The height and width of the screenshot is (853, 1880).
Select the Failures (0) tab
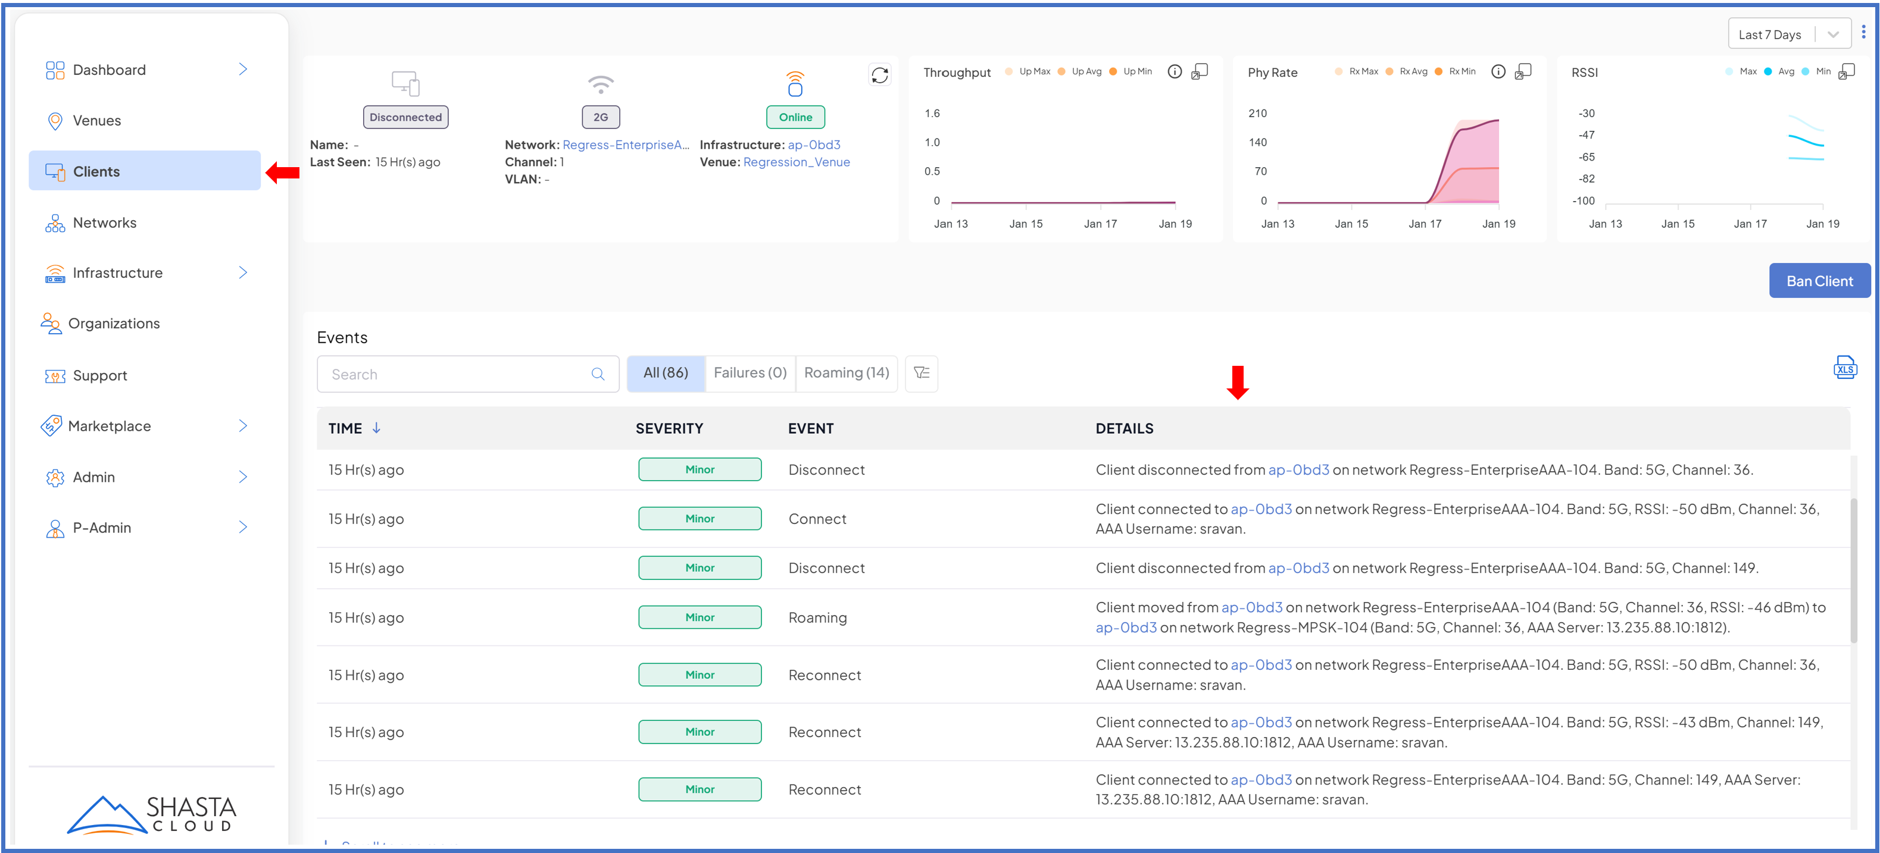pos(749,372)
